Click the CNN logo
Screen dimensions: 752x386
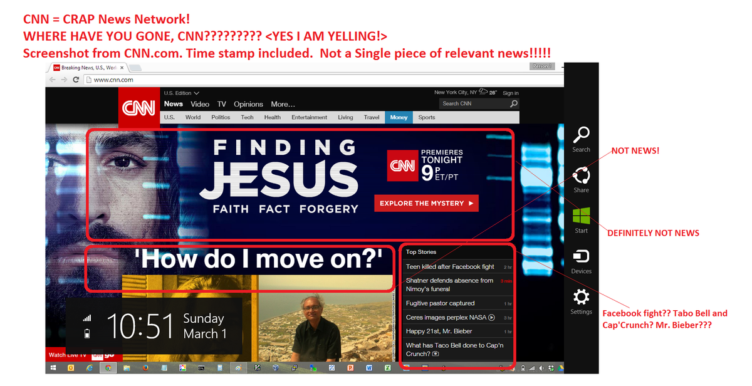[138, 108]
